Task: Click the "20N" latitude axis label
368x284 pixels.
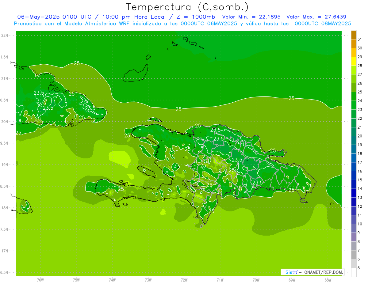Action: (5, 122)
